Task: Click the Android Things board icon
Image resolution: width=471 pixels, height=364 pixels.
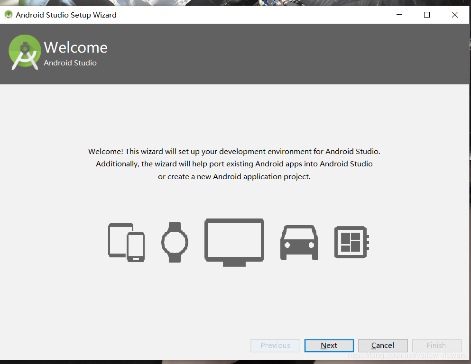Action: [351, 242]
